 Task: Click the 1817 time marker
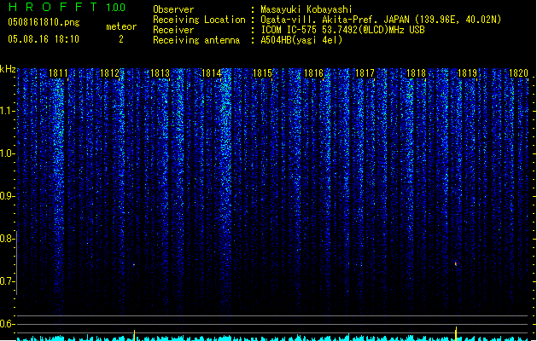365,73
